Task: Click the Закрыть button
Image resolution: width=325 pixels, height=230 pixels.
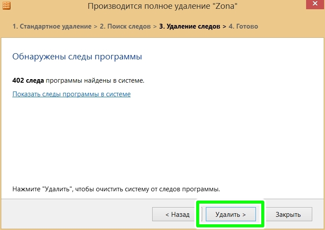Action: [288, 214]
